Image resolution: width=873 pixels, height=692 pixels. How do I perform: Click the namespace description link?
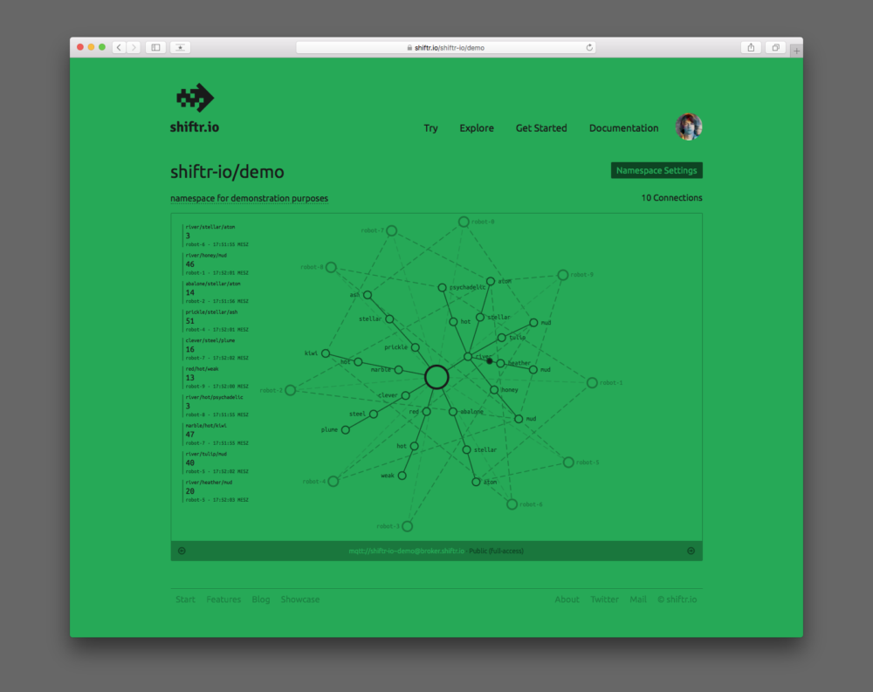(x=249, y=198)
